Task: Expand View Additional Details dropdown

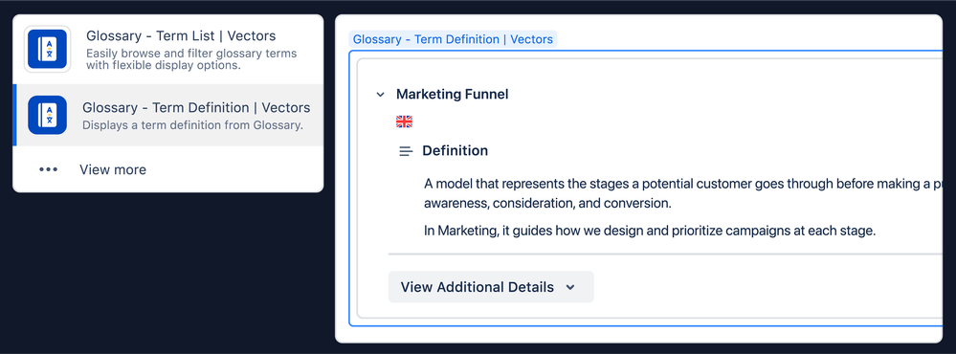Action: pyautogui.click(x=491, y=287)
